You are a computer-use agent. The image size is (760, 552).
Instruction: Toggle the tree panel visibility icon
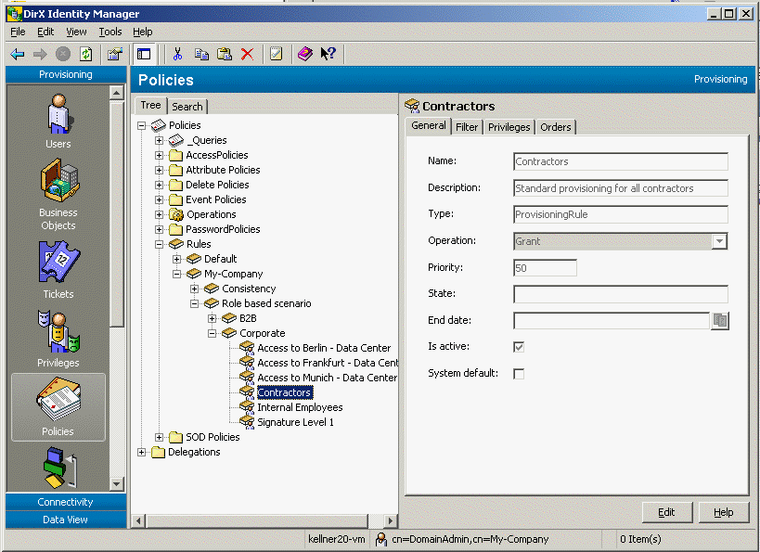pyautogui.click(x=144, y=54)
